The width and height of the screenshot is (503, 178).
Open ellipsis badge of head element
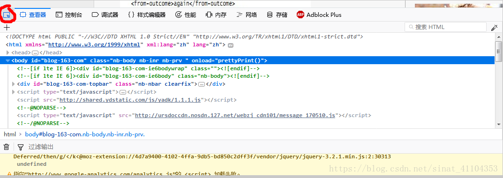click(35, 53)
